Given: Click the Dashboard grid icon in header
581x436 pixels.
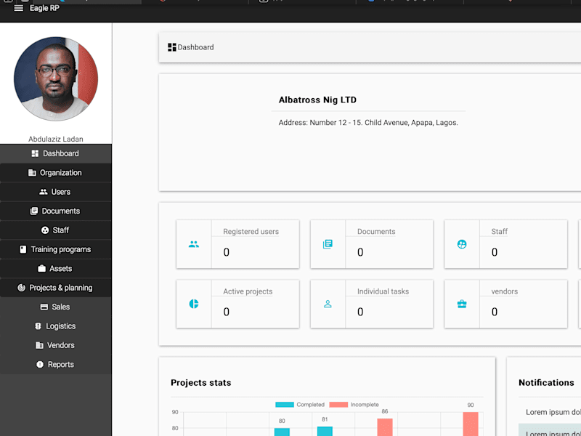Looking at the screenshot, I should click(x=171, y=47).
